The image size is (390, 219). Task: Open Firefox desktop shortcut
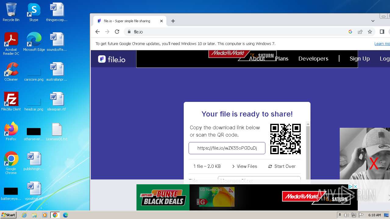coord(11,131)
